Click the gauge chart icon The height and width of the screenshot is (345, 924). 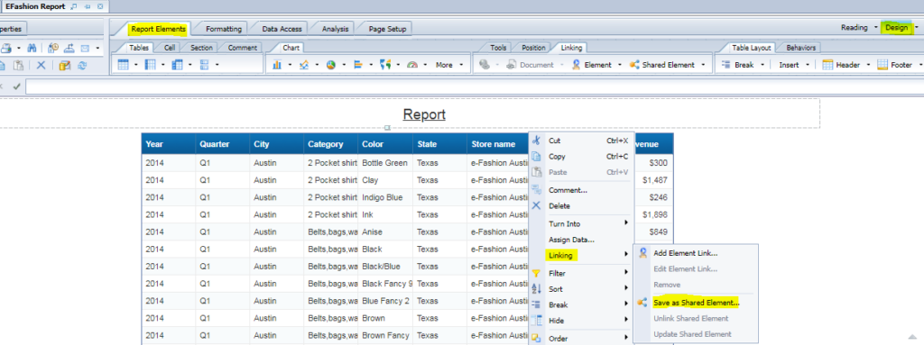[x=411, y=65]
